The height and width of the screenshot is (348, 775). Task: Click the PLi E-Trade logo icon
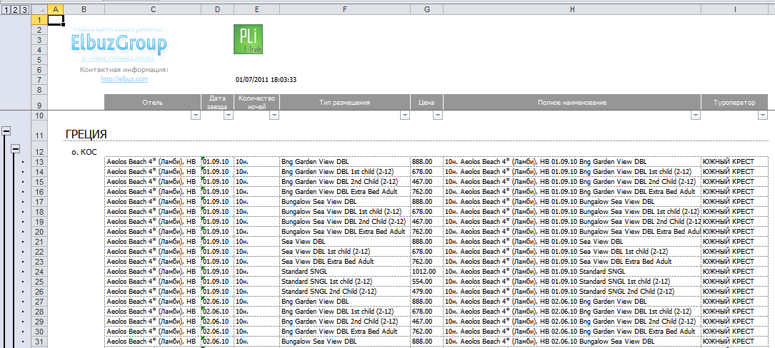[248, 39]
